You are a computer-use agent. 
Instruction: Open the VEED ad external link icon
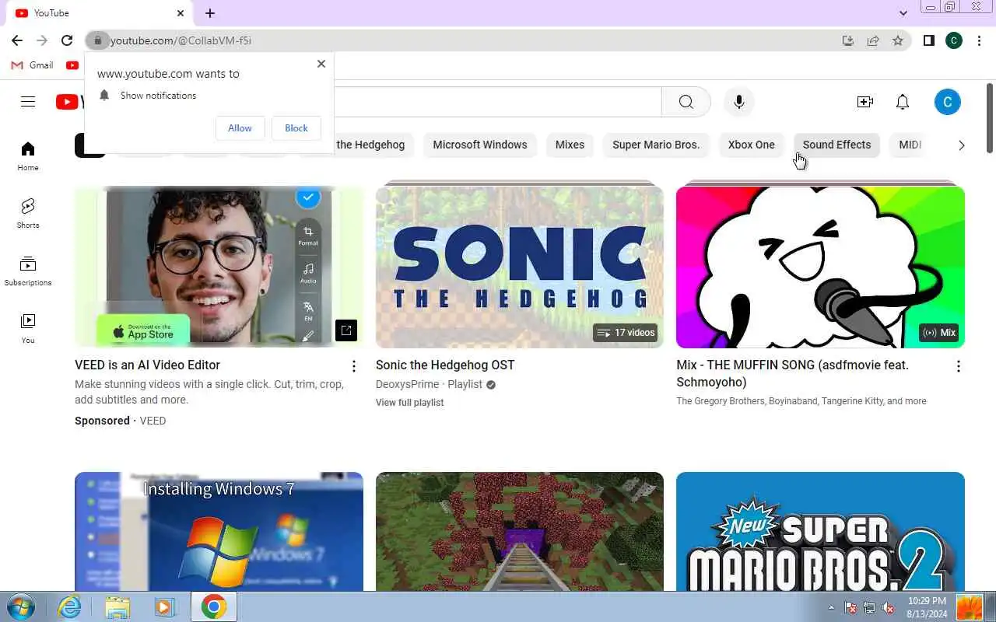[x=346, y=330]
